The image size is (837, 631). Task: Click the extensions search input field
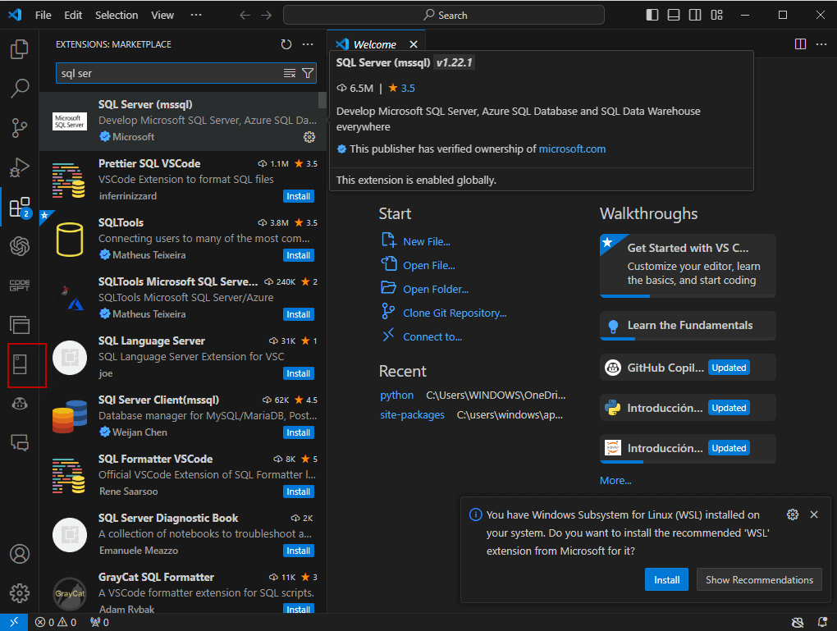click(168, 73)
